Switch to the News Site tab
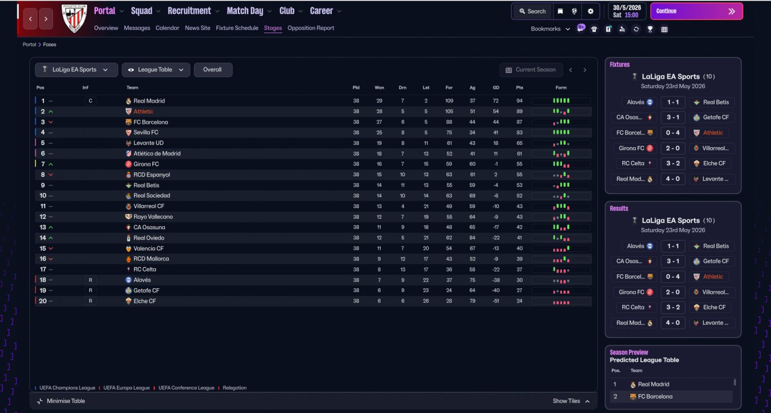 [198, 28]
